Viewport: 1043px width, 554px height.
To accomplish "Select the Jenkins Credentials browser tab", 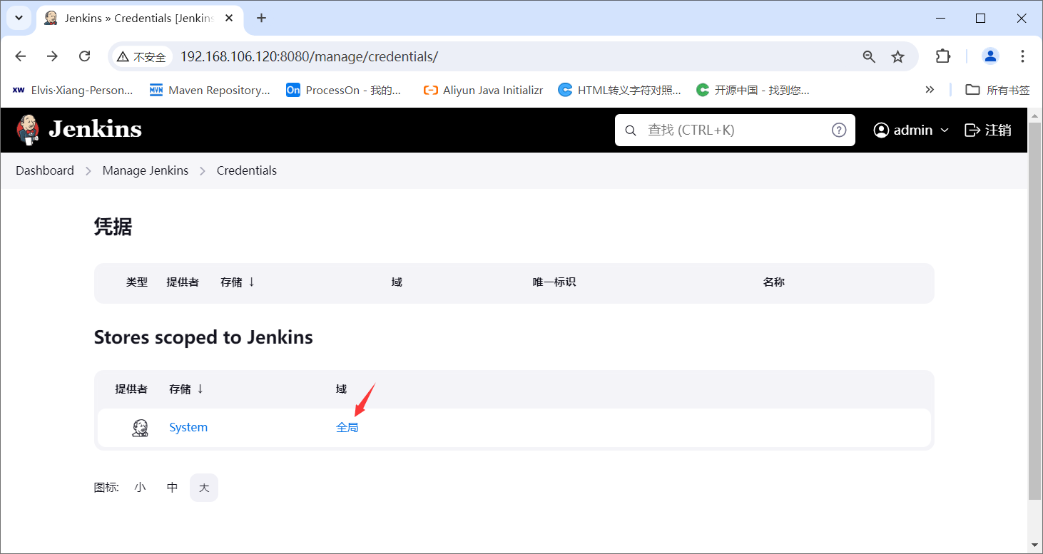I will point(140,18).
